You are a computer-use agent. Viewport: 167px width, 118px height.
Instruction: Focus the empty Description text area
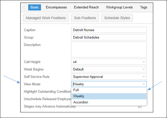(109, 50)
